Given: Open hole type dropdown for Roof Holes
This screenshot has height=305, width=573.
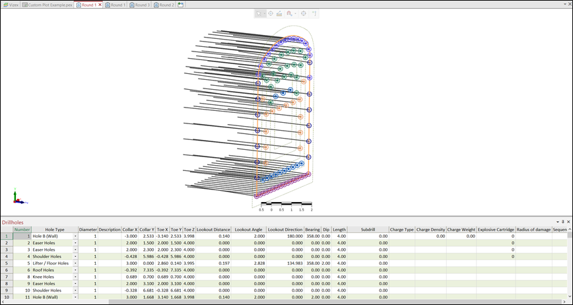Looking at the screenshot, I should 75,270.
